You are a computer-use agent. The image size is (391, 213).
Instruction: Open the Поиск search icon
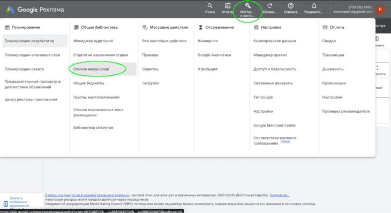tap(210, 6)
